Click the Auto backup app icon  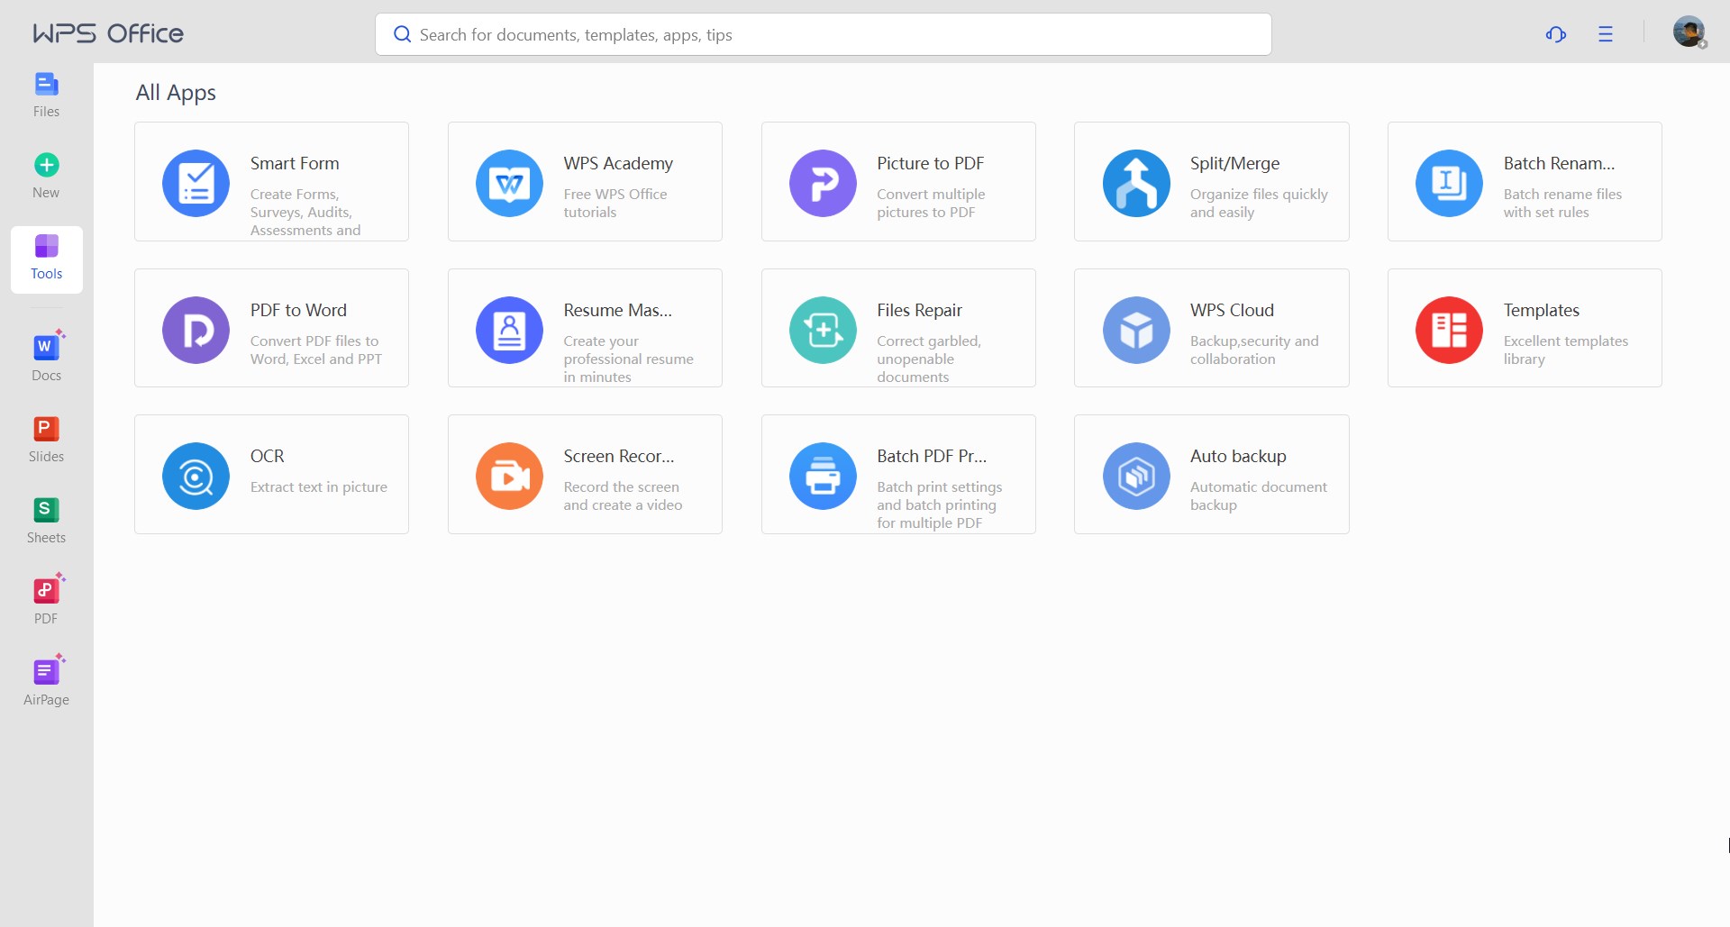tap(1136, 476)
